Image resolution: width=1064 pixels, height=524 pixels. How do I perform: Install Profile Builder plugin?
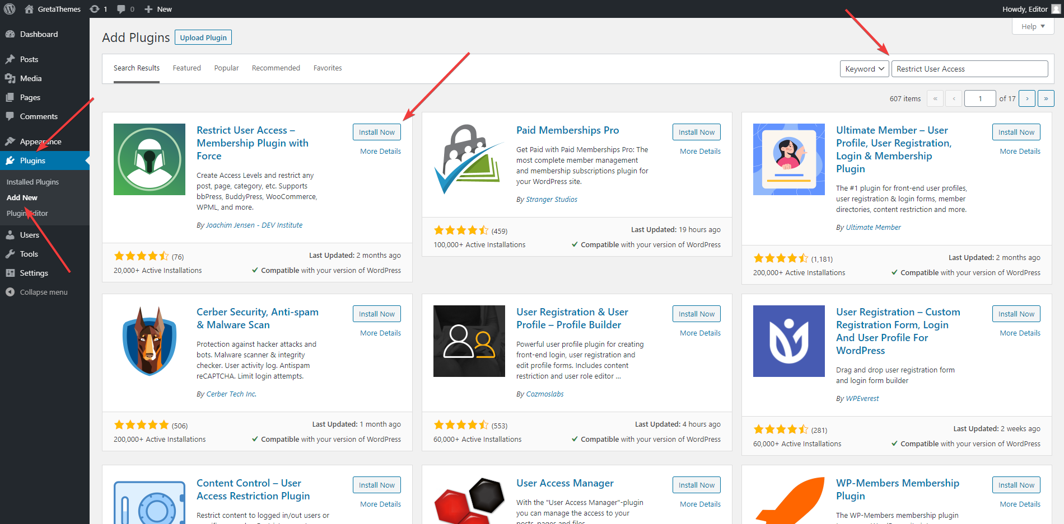click(697, 314)
